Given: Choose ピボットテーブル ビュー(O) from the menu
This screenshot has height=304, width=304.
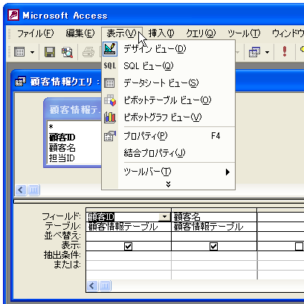Looking at the screenshot, I should tap(168, 100).
